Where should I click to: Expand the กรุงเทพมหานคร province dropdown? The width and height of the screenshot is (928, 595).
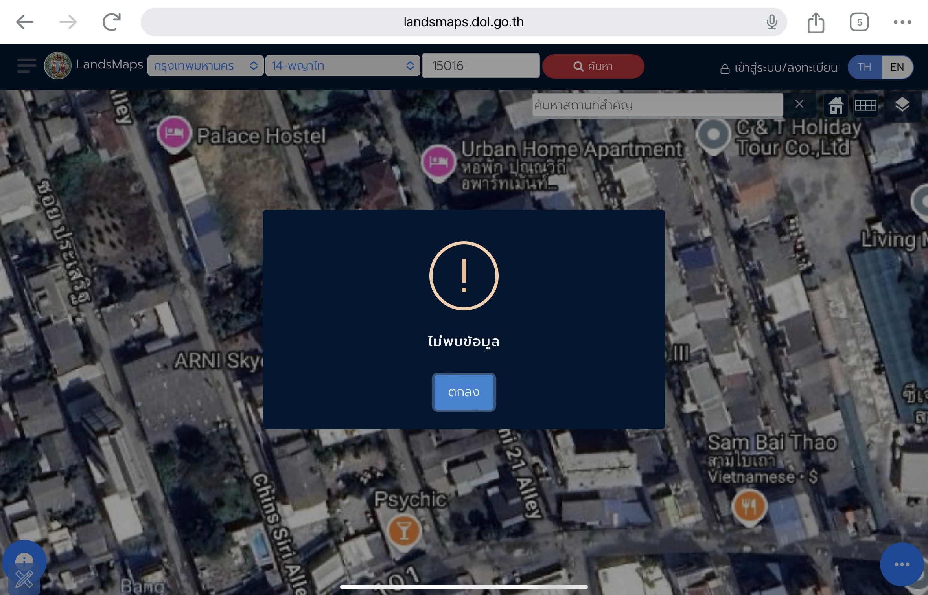(x=205, y=66)
